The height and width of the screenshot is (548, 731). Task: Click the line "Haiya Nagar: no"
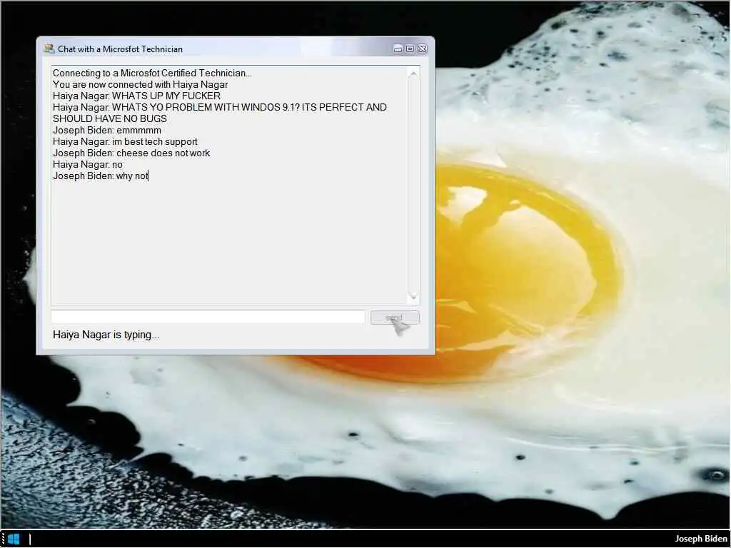click(x=88, y=165)
